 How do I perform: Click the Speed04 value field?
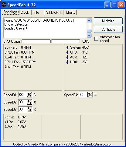(x=83, y=95)
